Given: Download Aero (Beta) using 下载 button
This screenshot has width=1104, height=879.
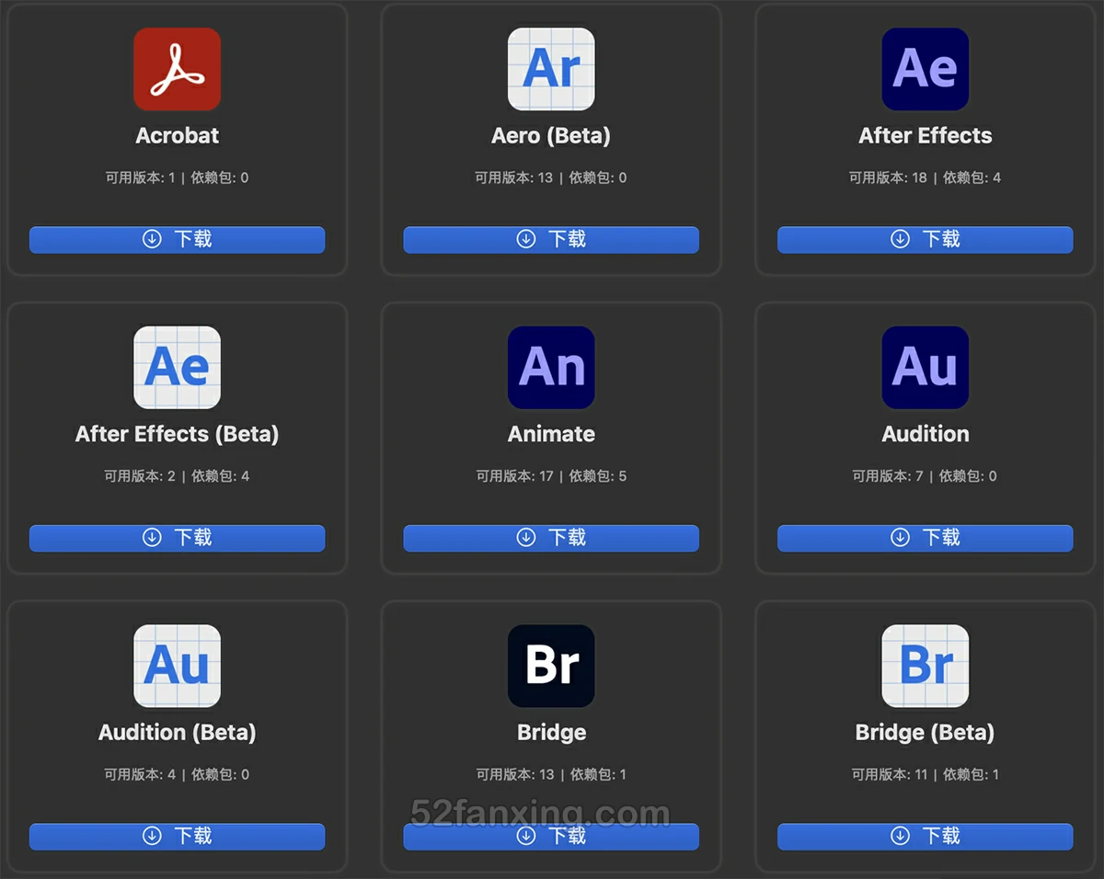Looking at the screenshot, I should click(551, 239).
